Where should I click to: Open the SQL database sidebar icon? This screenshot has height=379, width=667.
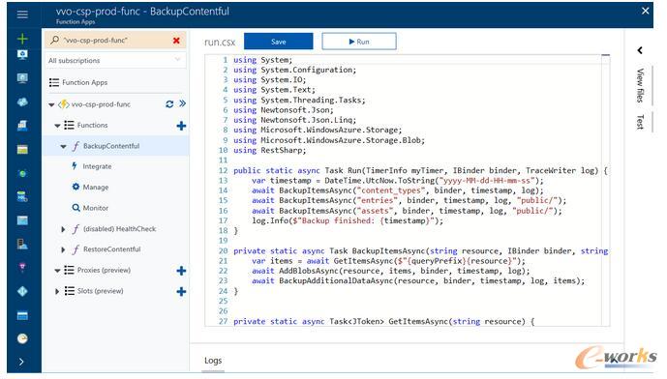point(22,196)
